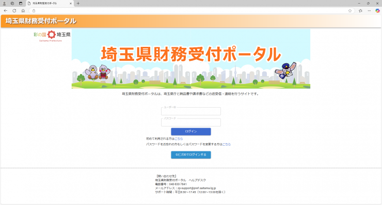Click the 埼玉県財務受付ポータル header title
382x205 pixels.
pyautogui.click(x=41, y=21)
